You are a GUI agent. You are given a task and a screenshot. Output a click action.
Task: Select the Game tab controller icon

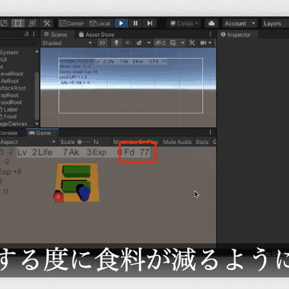click(x=31, y=133)
